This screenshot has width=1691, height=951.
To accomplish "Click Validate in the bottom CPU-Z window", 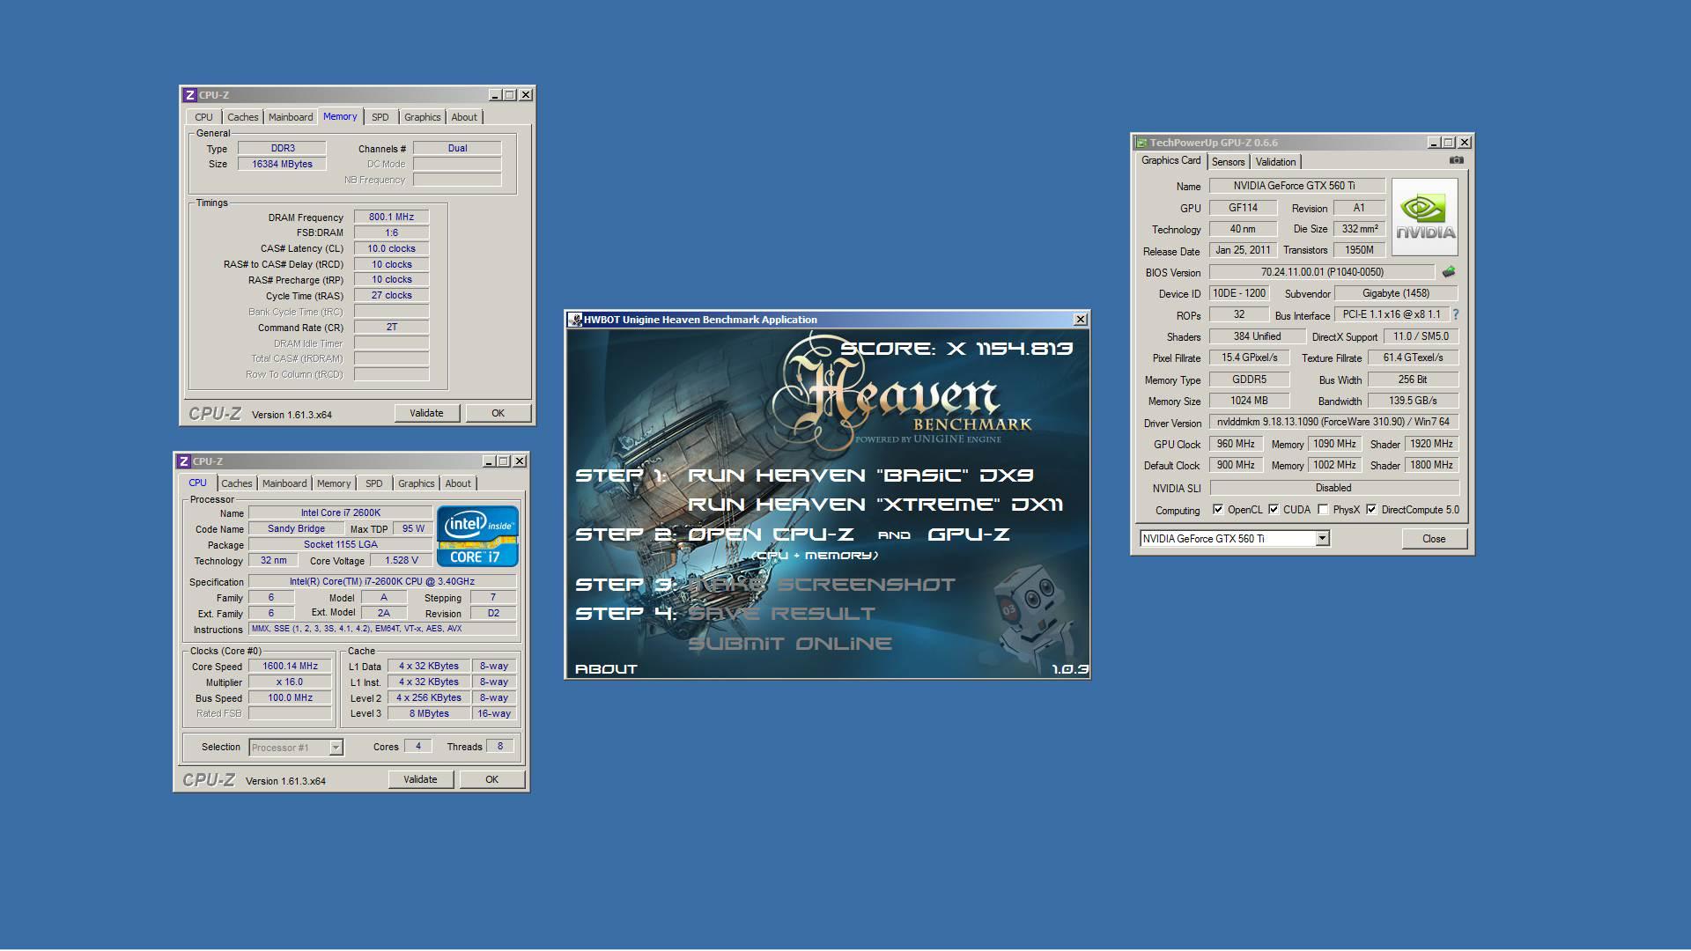I will tap(420, 779).
